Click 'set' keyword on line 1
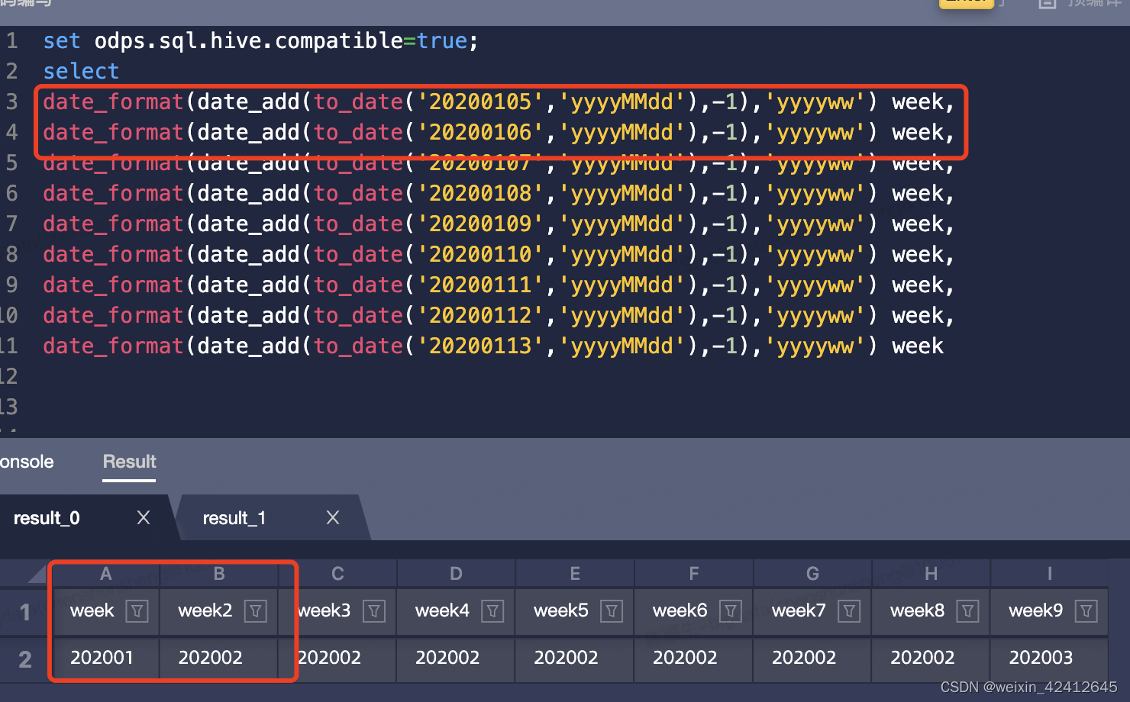The image size is (1130, 702). (x=62, y=41)
